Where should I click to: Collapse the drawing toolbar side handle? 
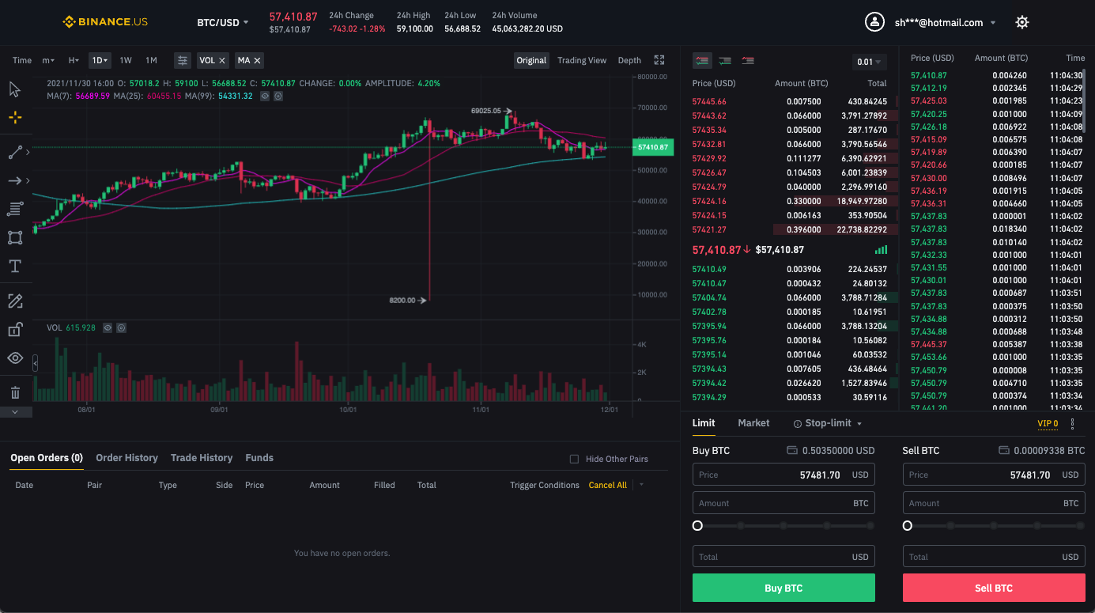35,363
